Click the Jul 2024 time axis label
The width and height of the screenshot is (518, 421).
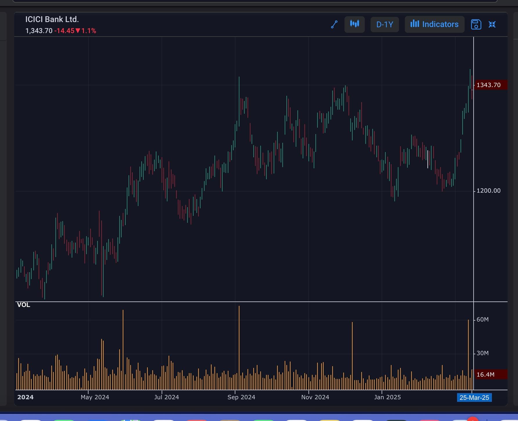[x=167, y=397]
